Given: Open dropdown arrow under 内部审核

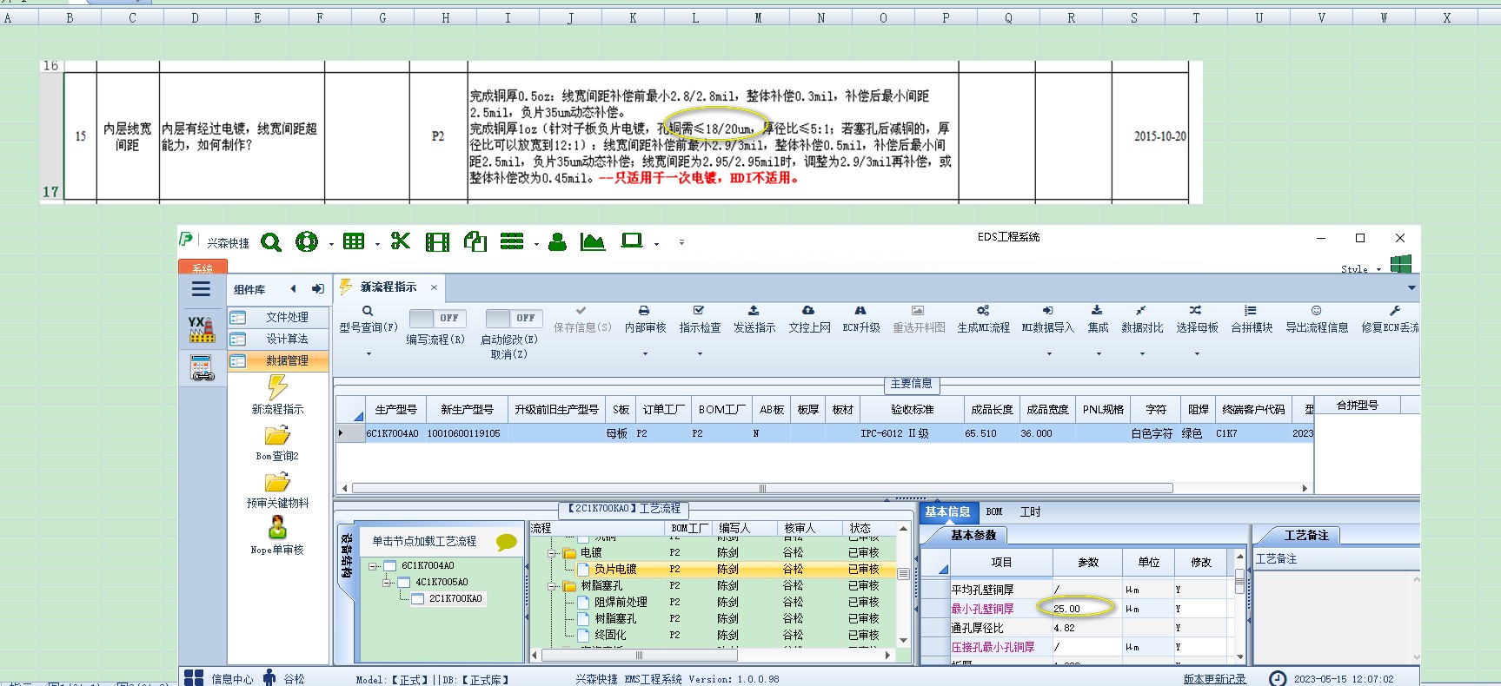Looking at the screenshot, I should [x=645, y=353].
